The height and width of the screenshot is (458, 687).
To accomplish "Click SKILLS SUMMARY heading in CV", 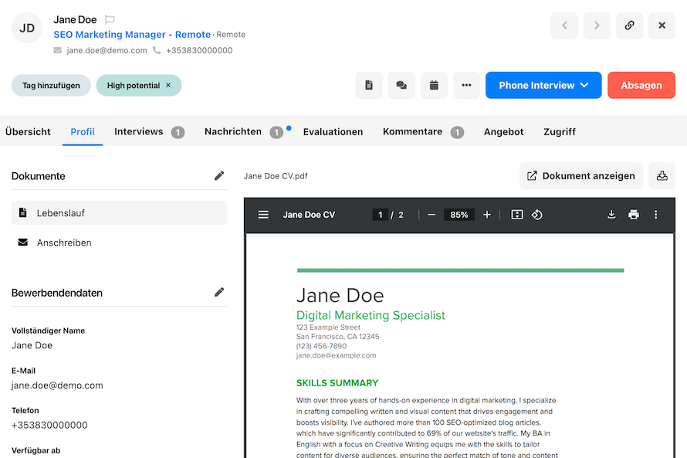I will [337, 383].
